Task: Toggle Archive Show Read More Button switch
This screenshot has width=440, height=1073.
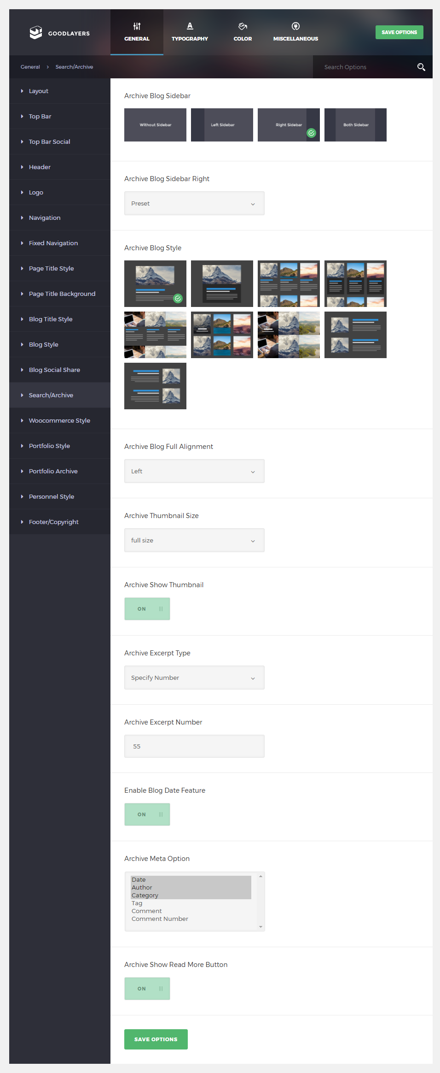Action: click(x=147, y=989)
